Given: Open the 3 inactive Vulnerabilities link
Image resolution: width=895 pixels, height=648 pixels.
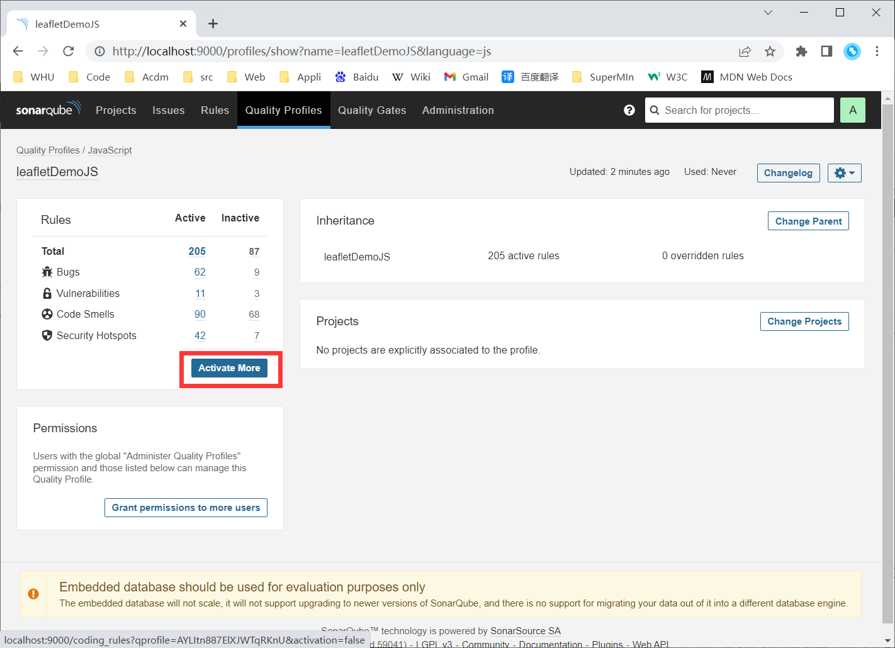Looking at the screenshot, I should (x=257, y=294).
